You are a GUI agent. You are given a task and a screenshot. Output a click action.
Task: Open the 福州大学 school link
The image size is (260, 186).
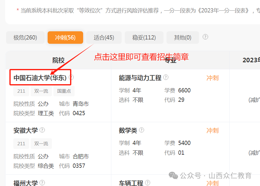point(25,183)
